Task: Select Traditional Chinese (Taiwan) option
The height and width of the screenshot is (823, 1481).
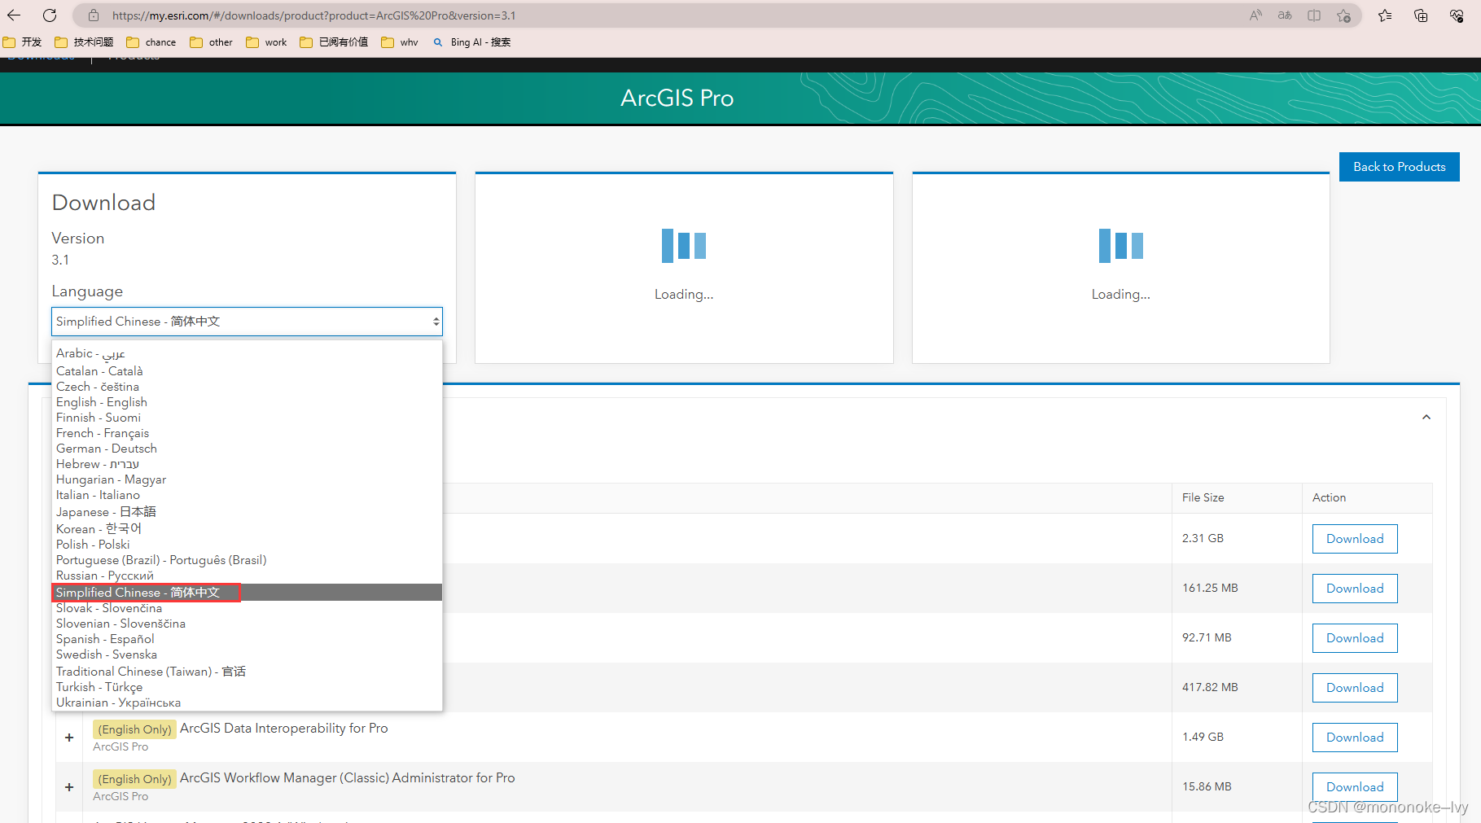Action: (x=247, y=672)
